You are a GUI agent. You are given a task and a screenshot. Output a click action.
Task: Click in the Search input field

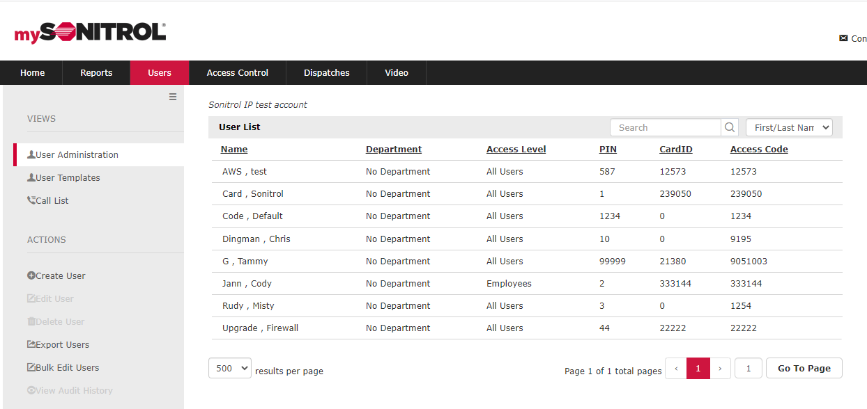(x=666, y=127)
